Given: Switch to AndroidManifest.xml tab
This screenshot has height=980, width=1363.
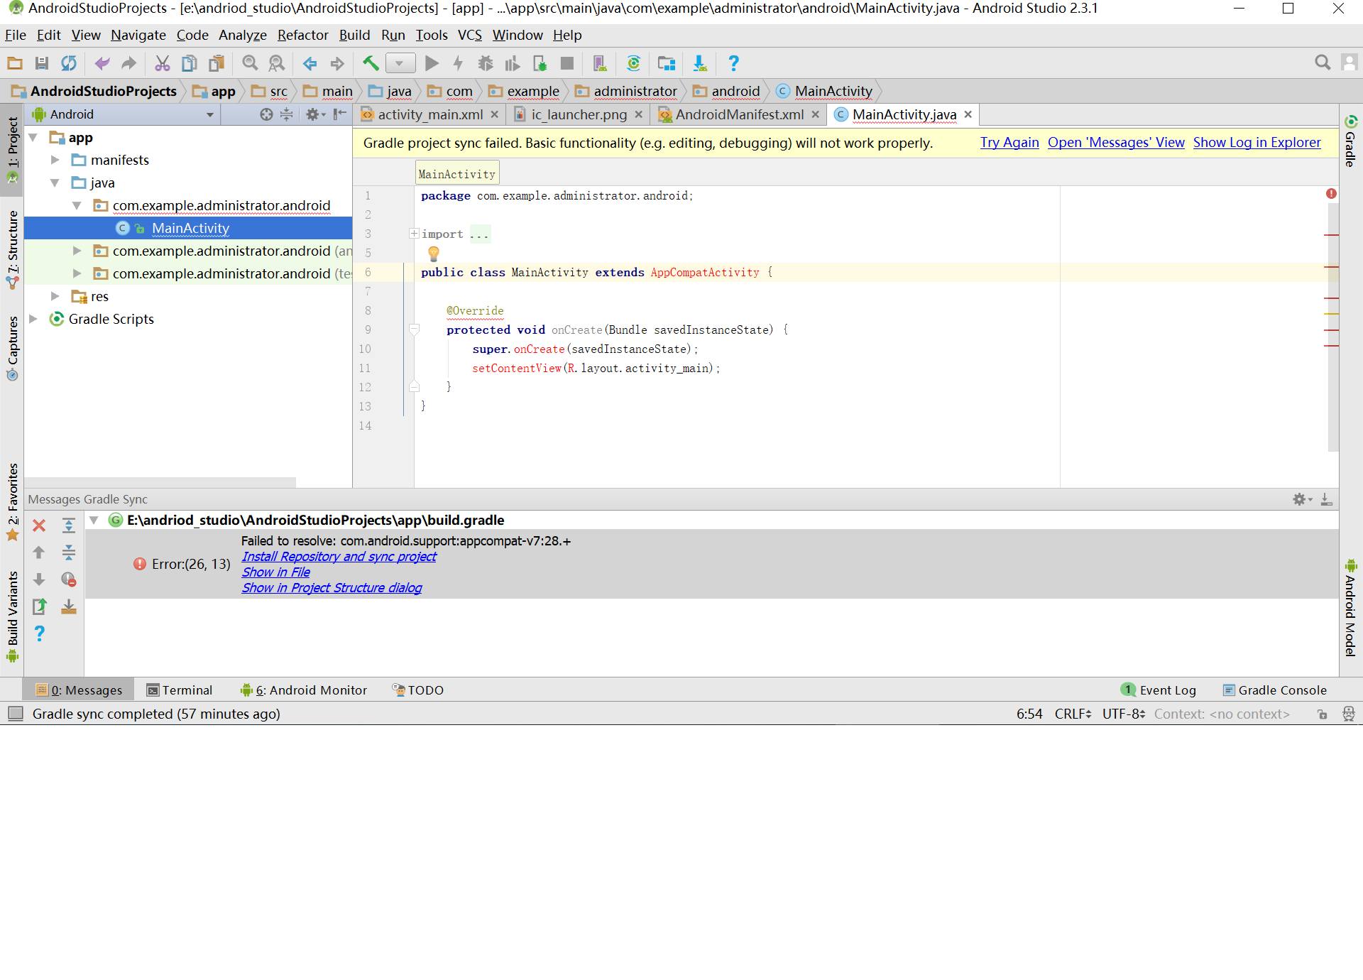Looking at the screenshot, I should (739, 114).
